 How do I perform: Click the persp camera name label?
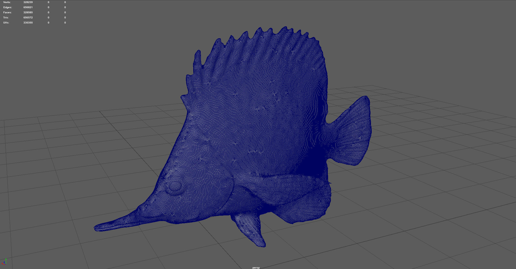(x=256, y=267)
